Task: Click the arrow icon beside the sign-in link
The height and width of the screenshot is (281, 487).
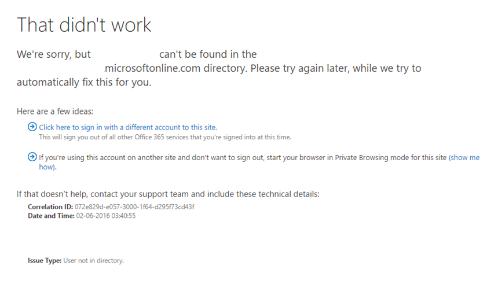Action: click(x=32, y=127)
